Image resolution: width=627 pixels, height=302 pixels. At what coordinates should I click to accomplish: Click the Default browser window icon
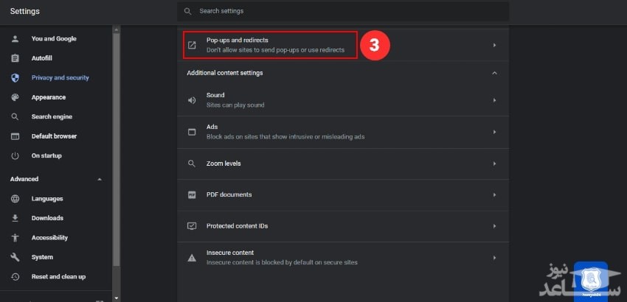pyautogui.click(x=15, y=136)
